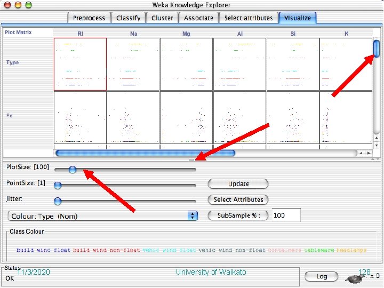Viewport: 384px width, 288px height.
Task: Open the Log button
Action: [x=321, y=276]
